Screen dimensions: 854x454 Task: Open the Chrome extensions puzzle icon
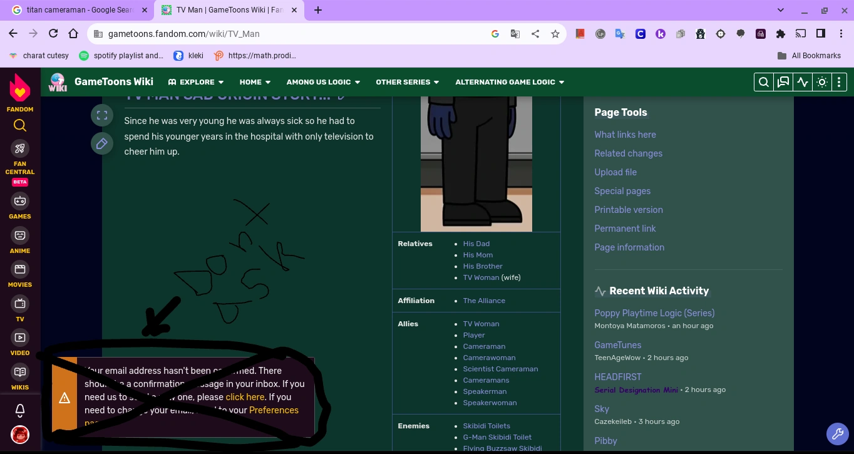(x=780, y=34)
